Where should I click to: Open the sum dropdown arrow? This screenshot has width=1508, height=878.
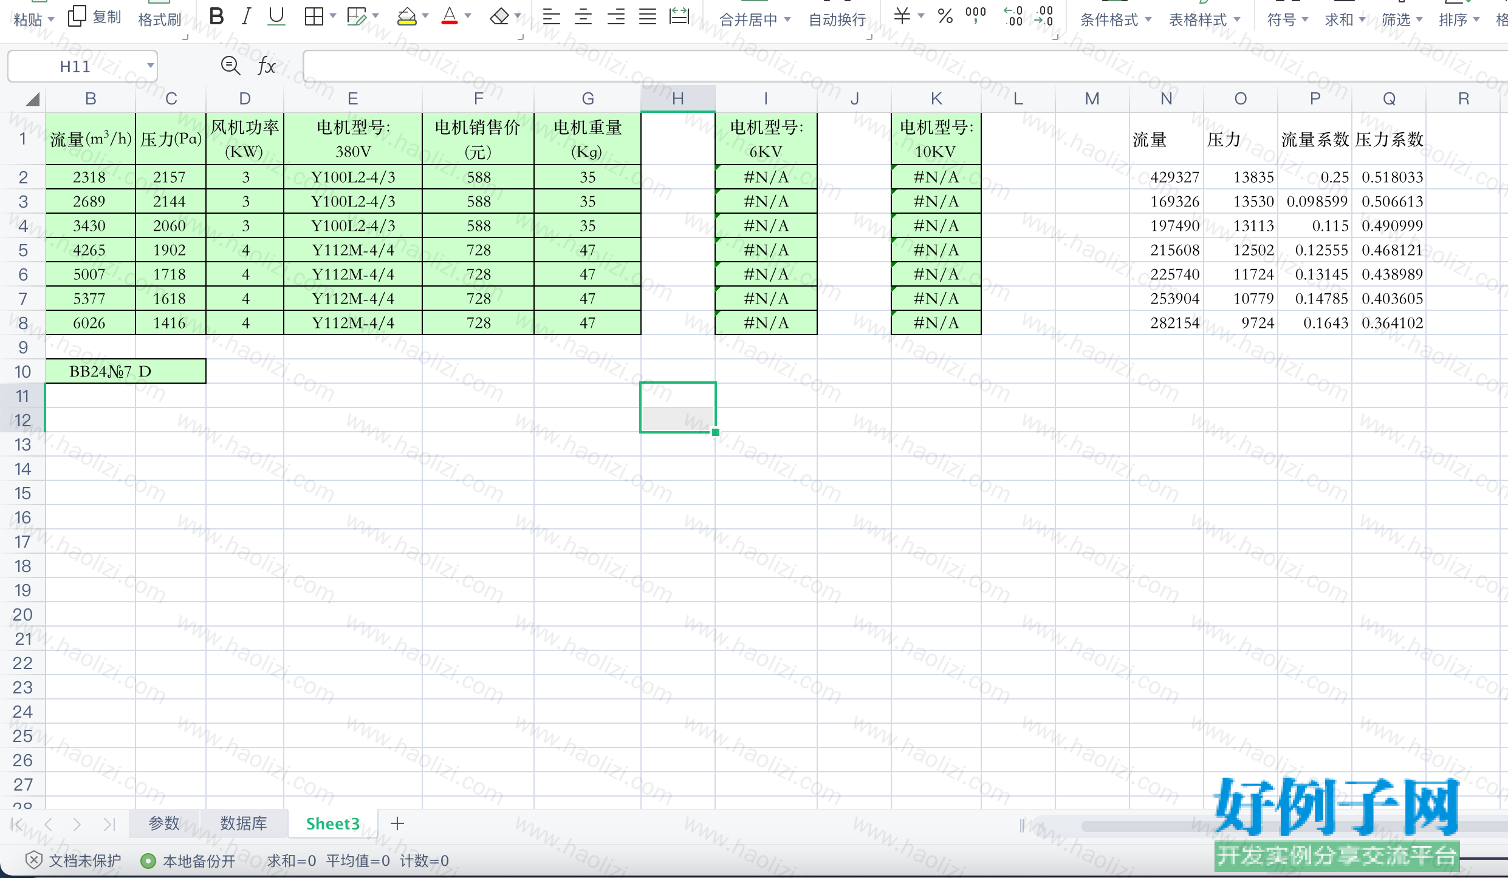(x=1362, y=19)
